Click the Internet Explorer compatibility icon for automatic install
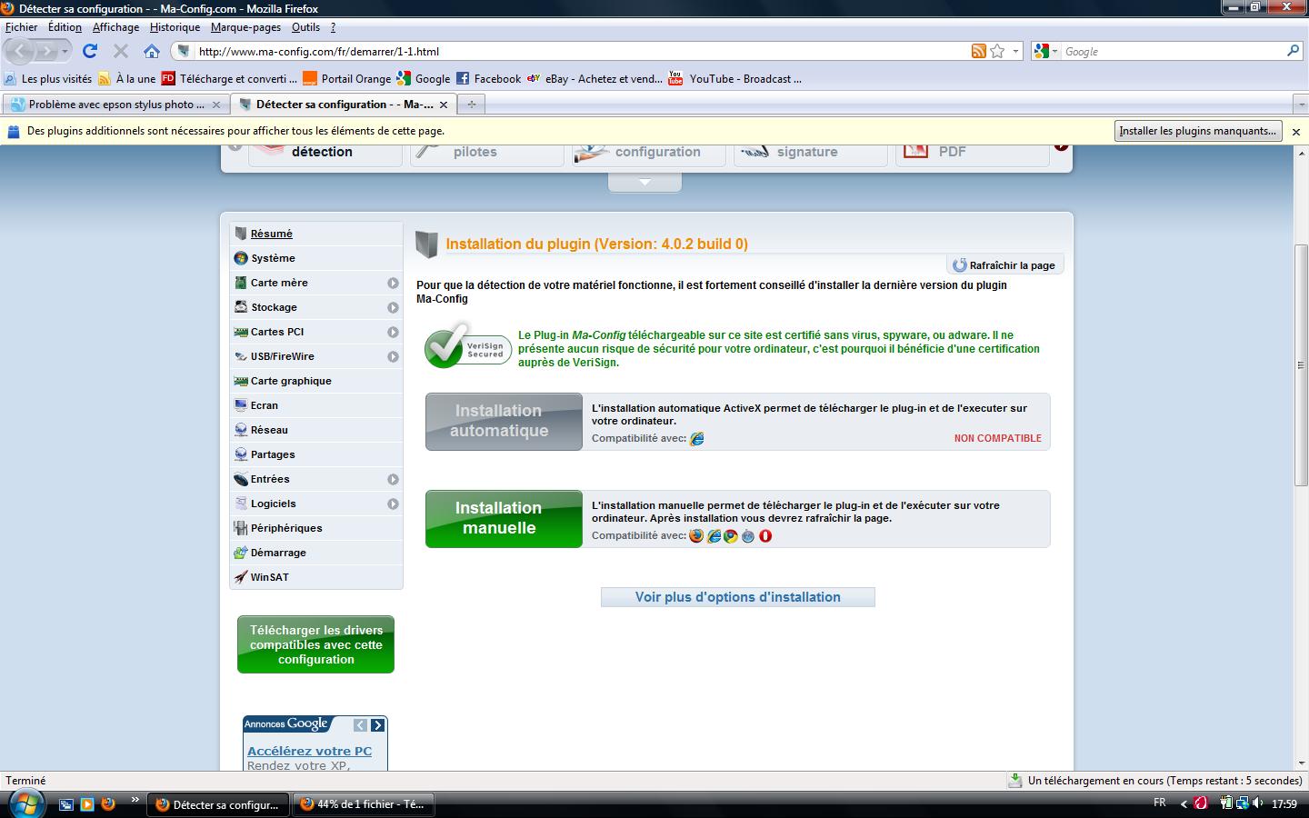This screenshot has width=1309, height=818. pos(697,439)
